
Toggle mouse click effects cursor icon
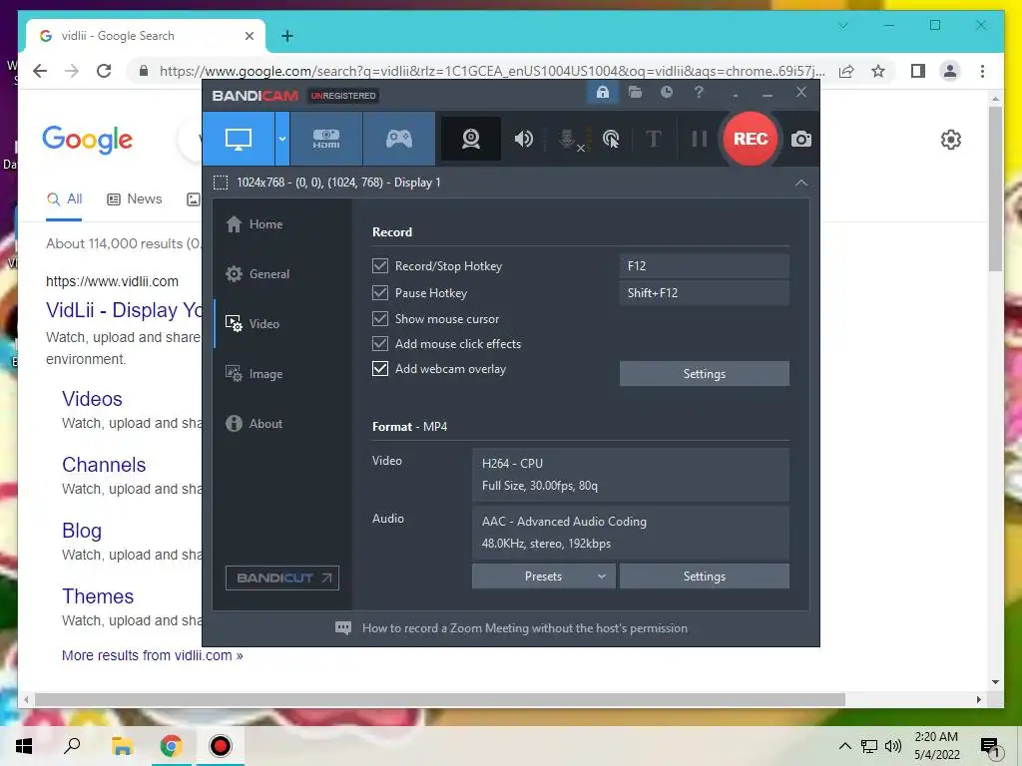pyautogui.click(x=611, y=139)
